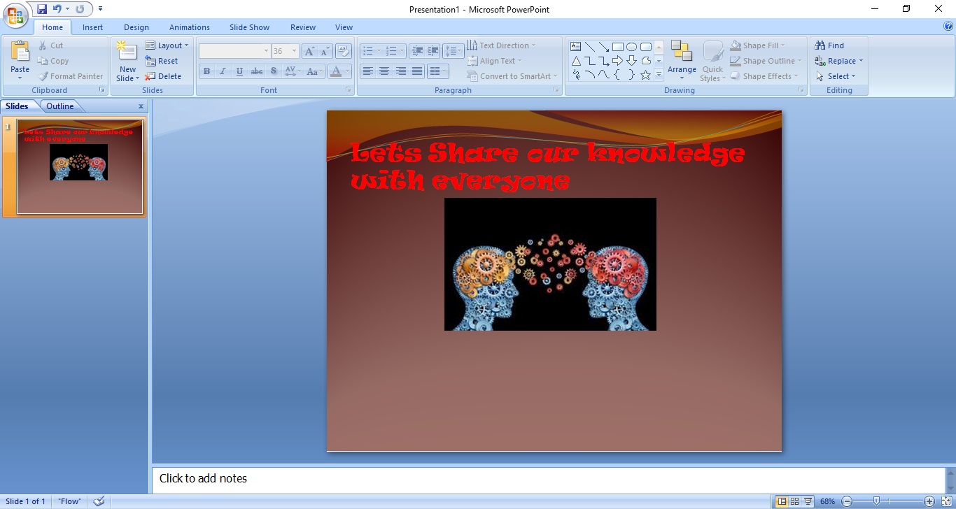The image size is (956, 509).
Task: Switch to Slide Sorter view
Action: pos(795,501)
